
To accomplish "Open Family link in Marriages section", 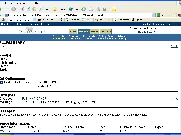I will click(x=174, y=98).
